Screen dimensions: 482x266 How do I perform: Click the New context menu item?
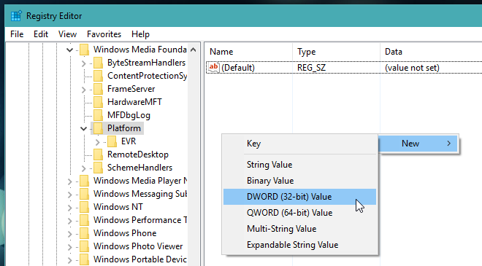[418, 144]
